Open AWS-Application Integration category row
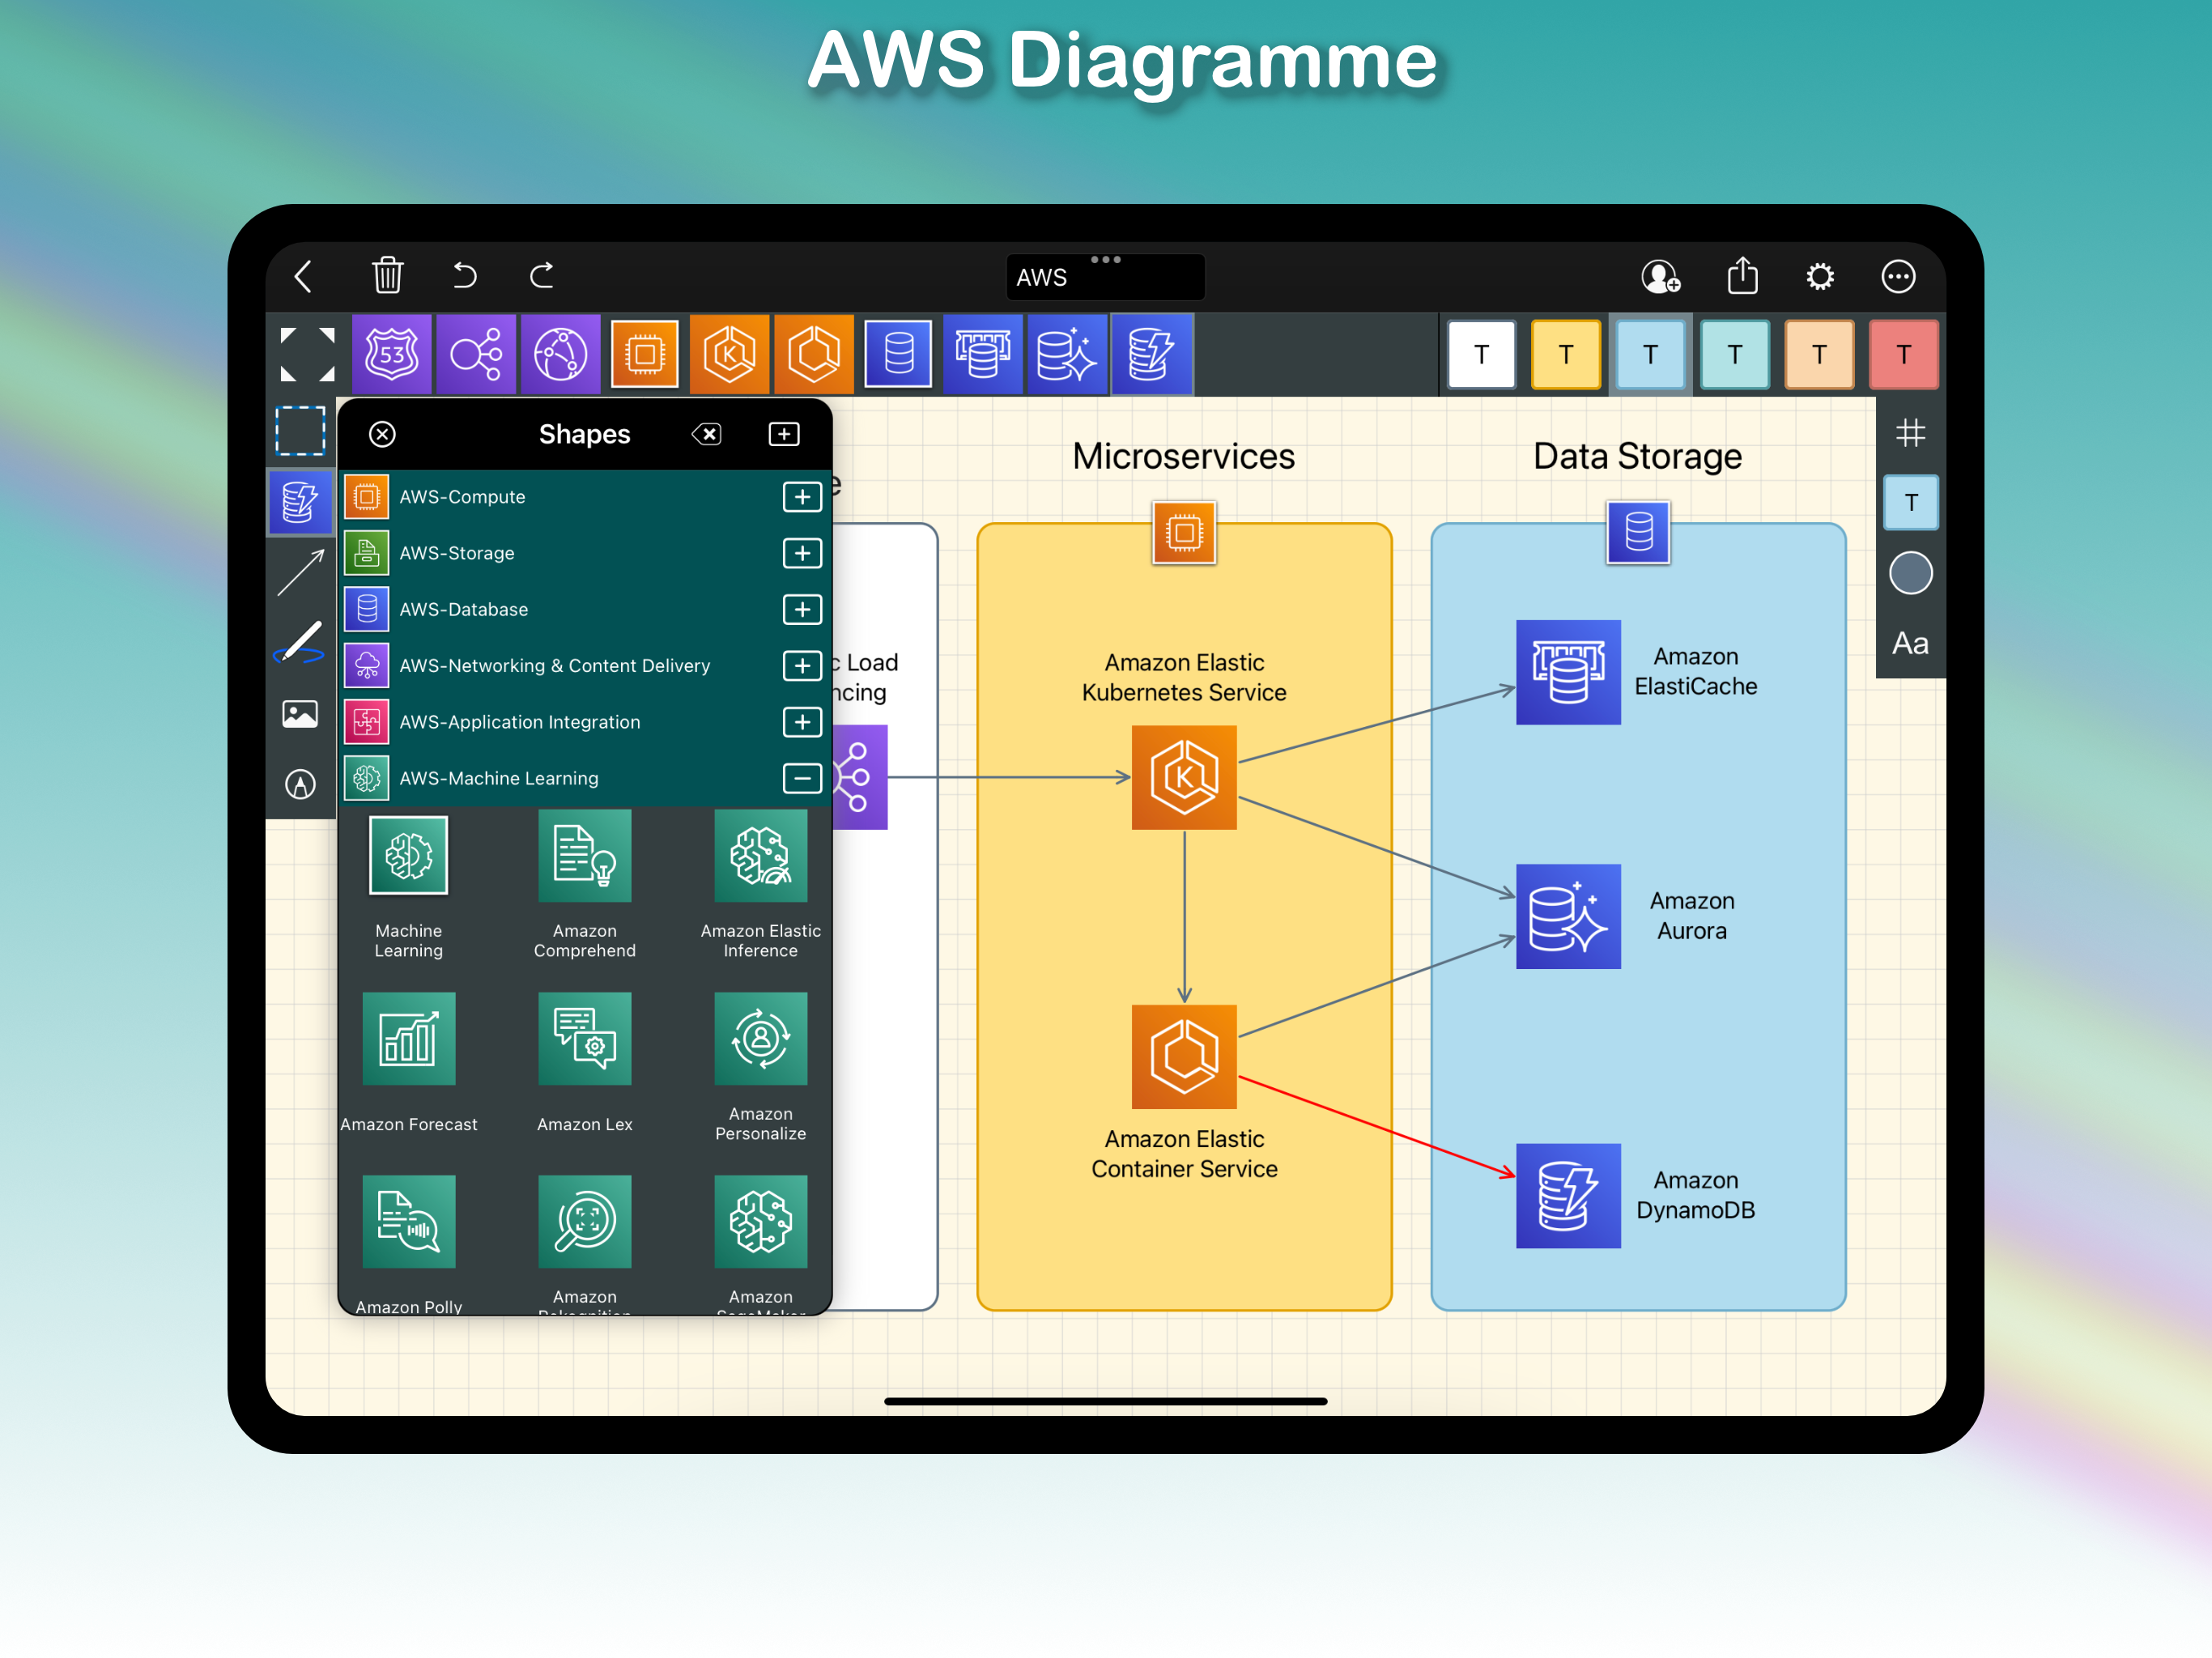This screenshot has height=1658, width=2212. point(585,722)
